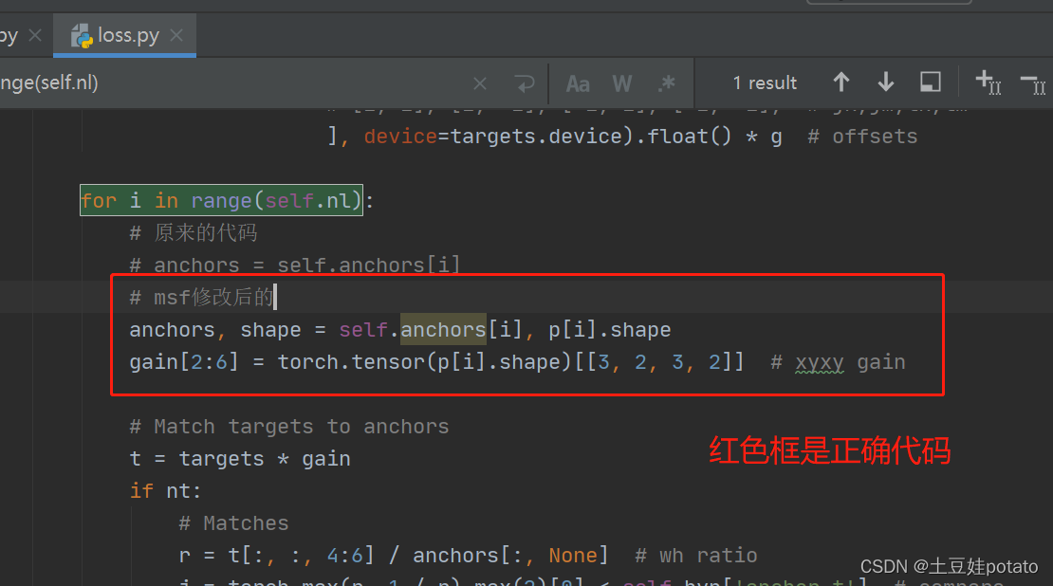Click the '# xyxy gain' comment
The width and height of the screenshot is (1053, 586).
838,362
